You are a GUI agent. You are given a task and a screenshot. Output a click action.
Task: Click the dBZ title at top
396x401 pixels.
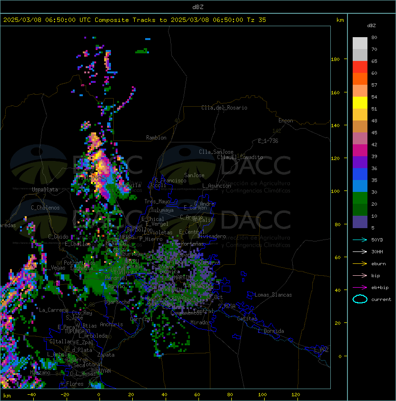[198, 7]
